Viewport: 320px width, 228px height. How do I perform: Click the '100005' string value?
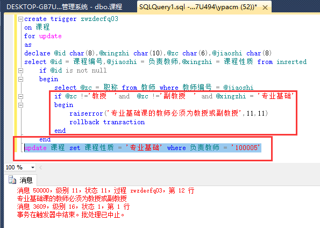tap(245, 147)
